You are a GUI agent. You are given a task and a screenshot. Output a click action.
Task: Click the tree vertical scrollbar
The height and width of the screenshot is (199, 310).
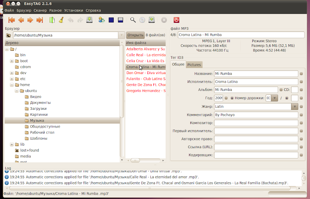point(122,82)
